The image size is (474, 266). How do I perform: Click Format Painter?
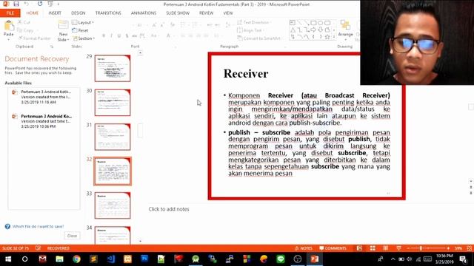pos(35,38)
